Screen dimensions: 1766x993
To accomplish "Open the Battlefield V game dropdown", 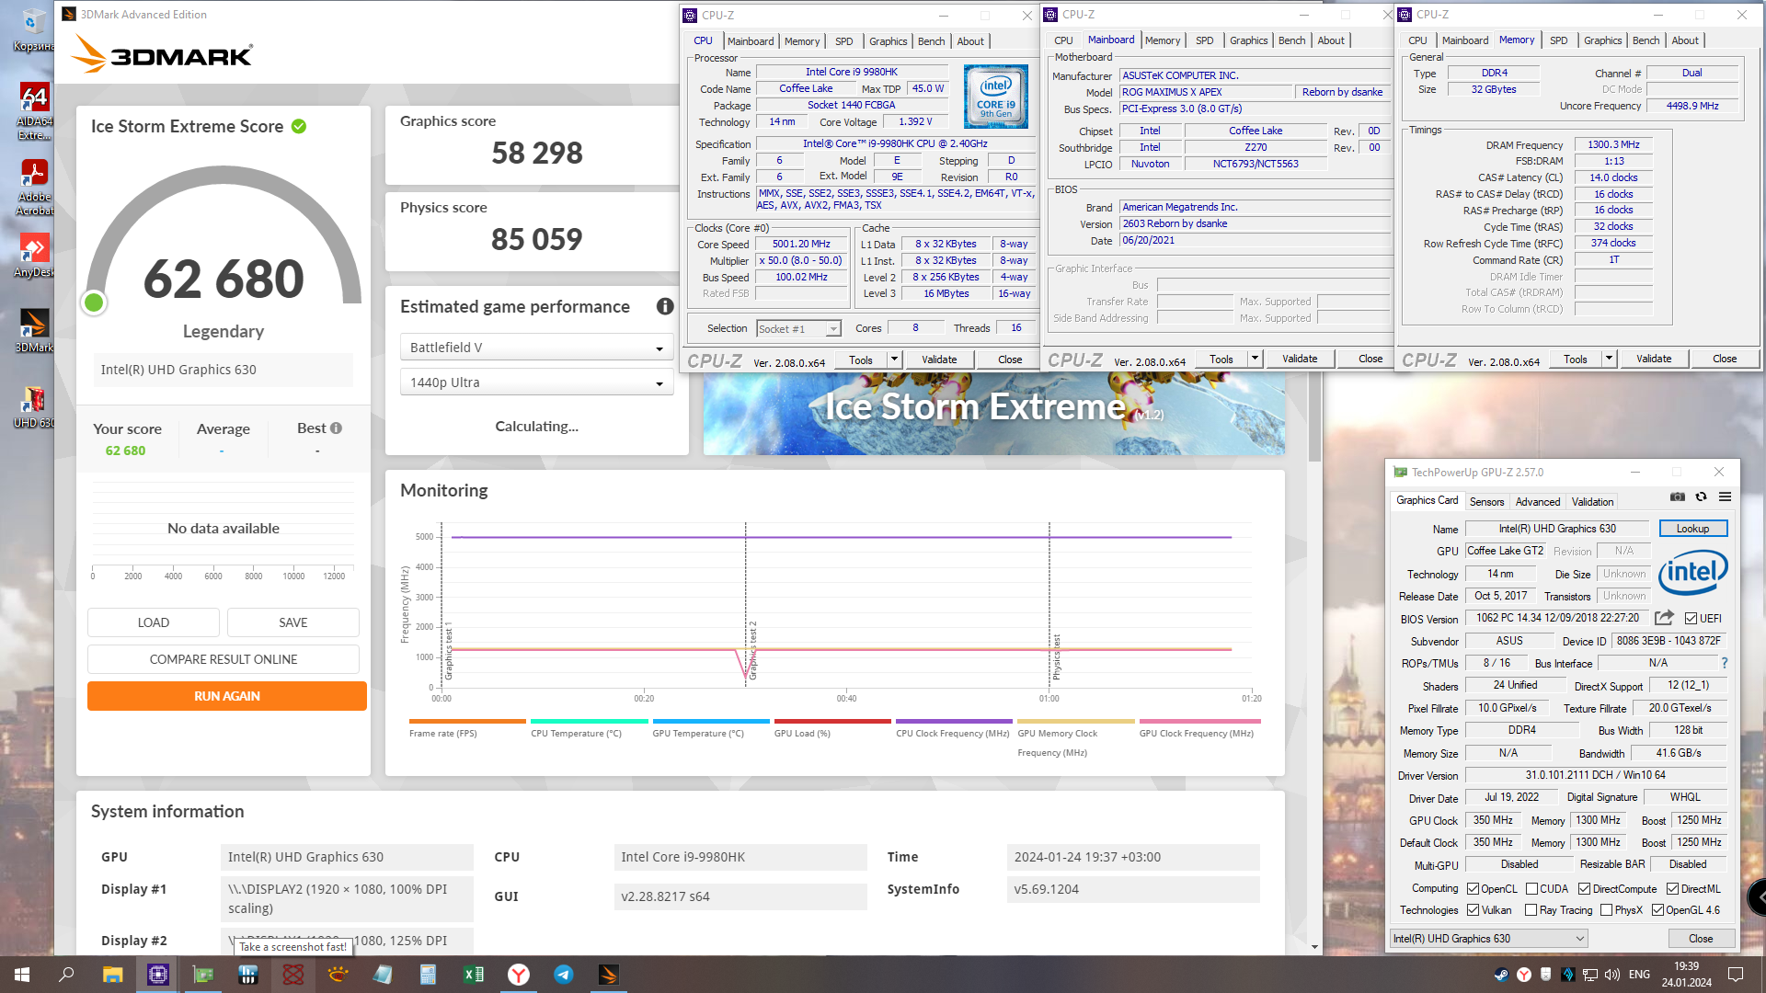I will pos(536,348).
